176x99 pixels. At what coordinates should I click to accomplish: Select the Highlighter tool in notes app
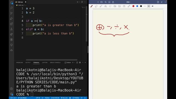[x=101, y=6]
